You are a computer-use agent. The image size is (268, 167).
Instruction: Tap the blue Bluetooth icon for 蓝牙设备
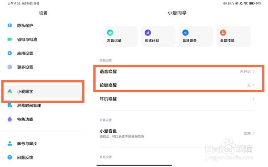185,33
